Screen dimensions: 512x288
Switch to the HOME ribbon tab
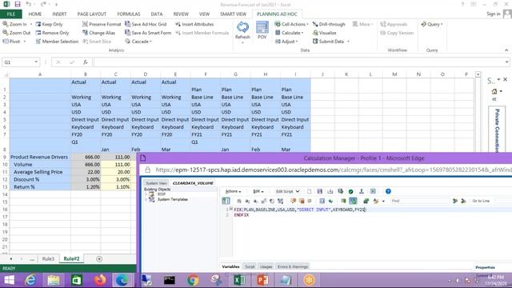pyautogui.click(x=35, y=14)
